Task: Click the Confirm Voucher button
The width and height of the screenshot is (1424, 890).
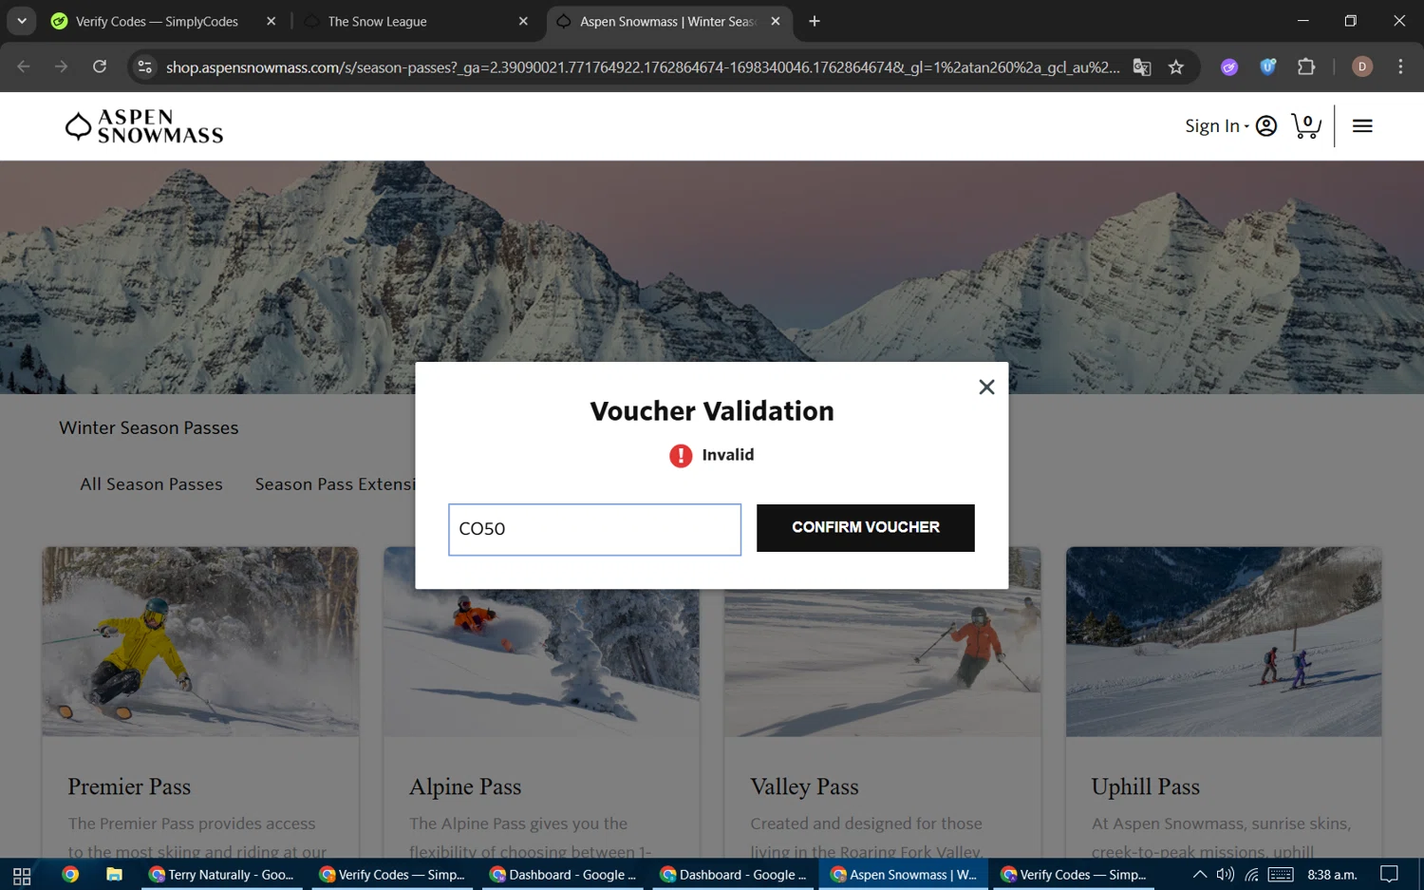Action: [865, 527]
